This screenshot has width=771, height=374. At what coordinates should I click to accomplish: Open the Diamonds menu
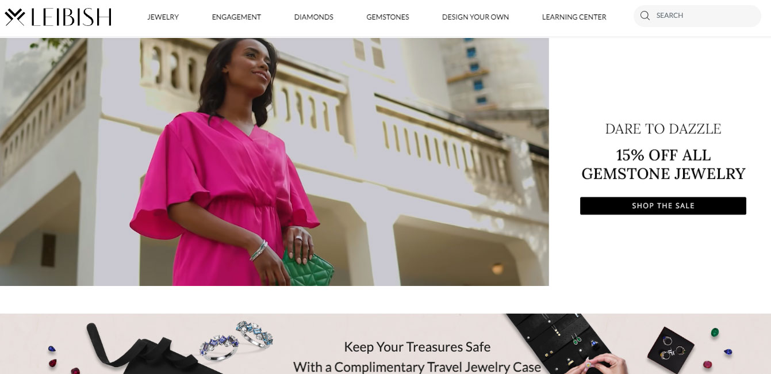(x=313, y=17)
